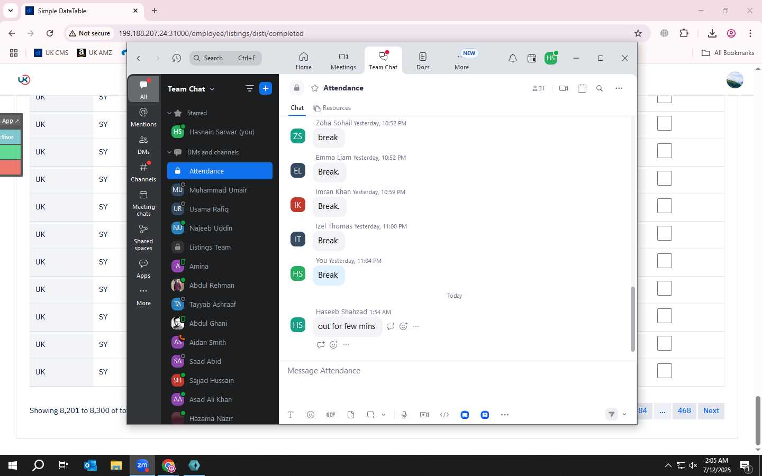
Task: Attach a file to the message
Action: 351,415
